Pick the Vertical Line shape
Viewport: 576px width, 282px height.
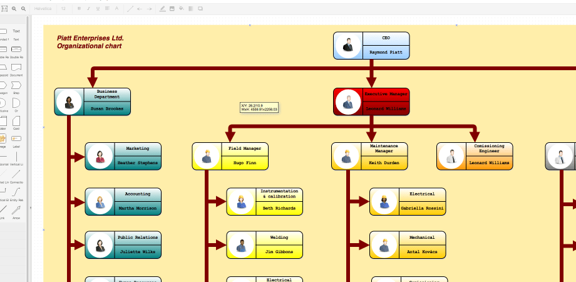[x=16, y=157]
